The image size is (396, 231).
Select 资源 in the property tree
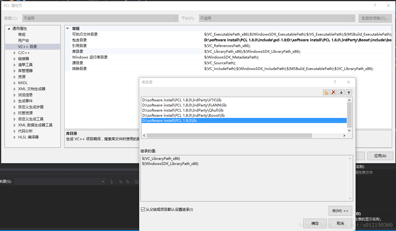pyautogui.click(x=22, y=77)
